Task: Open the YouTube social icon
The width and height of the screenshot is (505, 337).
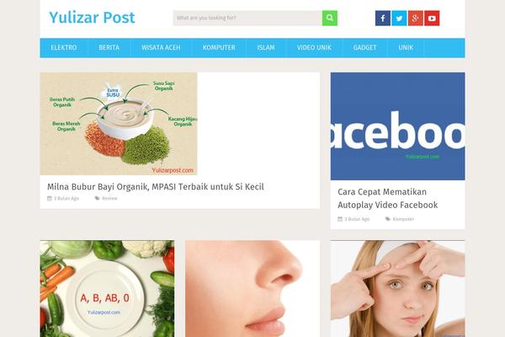Action: click(x=432, y=18)
